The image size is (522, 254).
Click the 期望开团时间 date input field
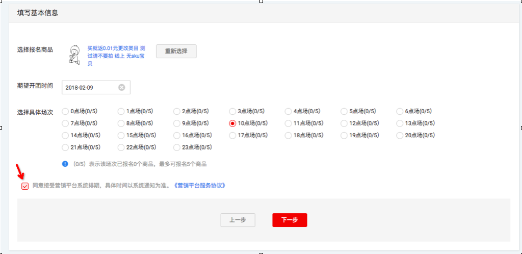pyautogui.click(x=90, y=87)
